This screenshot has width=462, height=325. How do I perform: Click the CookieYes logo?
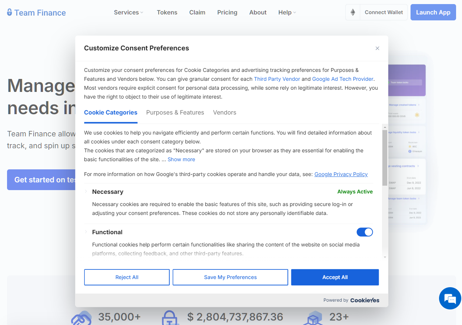pyautogui.click(x=365, y=300)
